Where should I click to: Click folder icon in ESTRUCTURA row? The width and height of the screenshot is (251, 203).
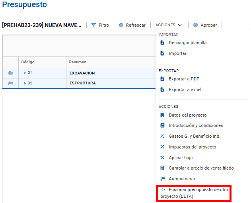point(10,83)
